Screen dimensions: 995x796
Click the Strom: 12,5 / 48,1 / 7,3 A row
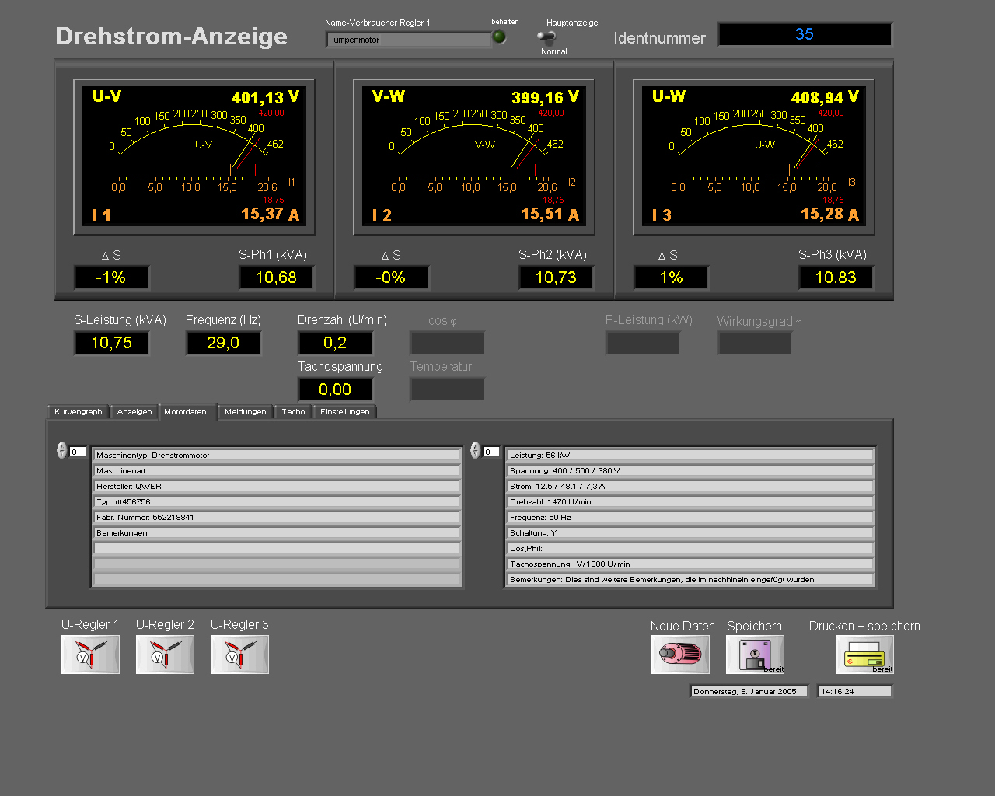(690, 487)
